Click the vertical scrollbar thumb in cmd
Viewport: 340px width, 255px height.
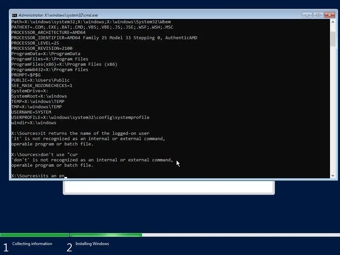[x=333, y=39]
